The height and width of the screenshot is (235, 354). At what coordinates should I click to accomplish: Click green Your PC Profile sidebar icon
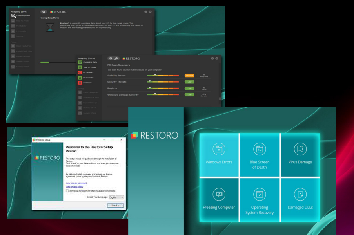point(80,67)
